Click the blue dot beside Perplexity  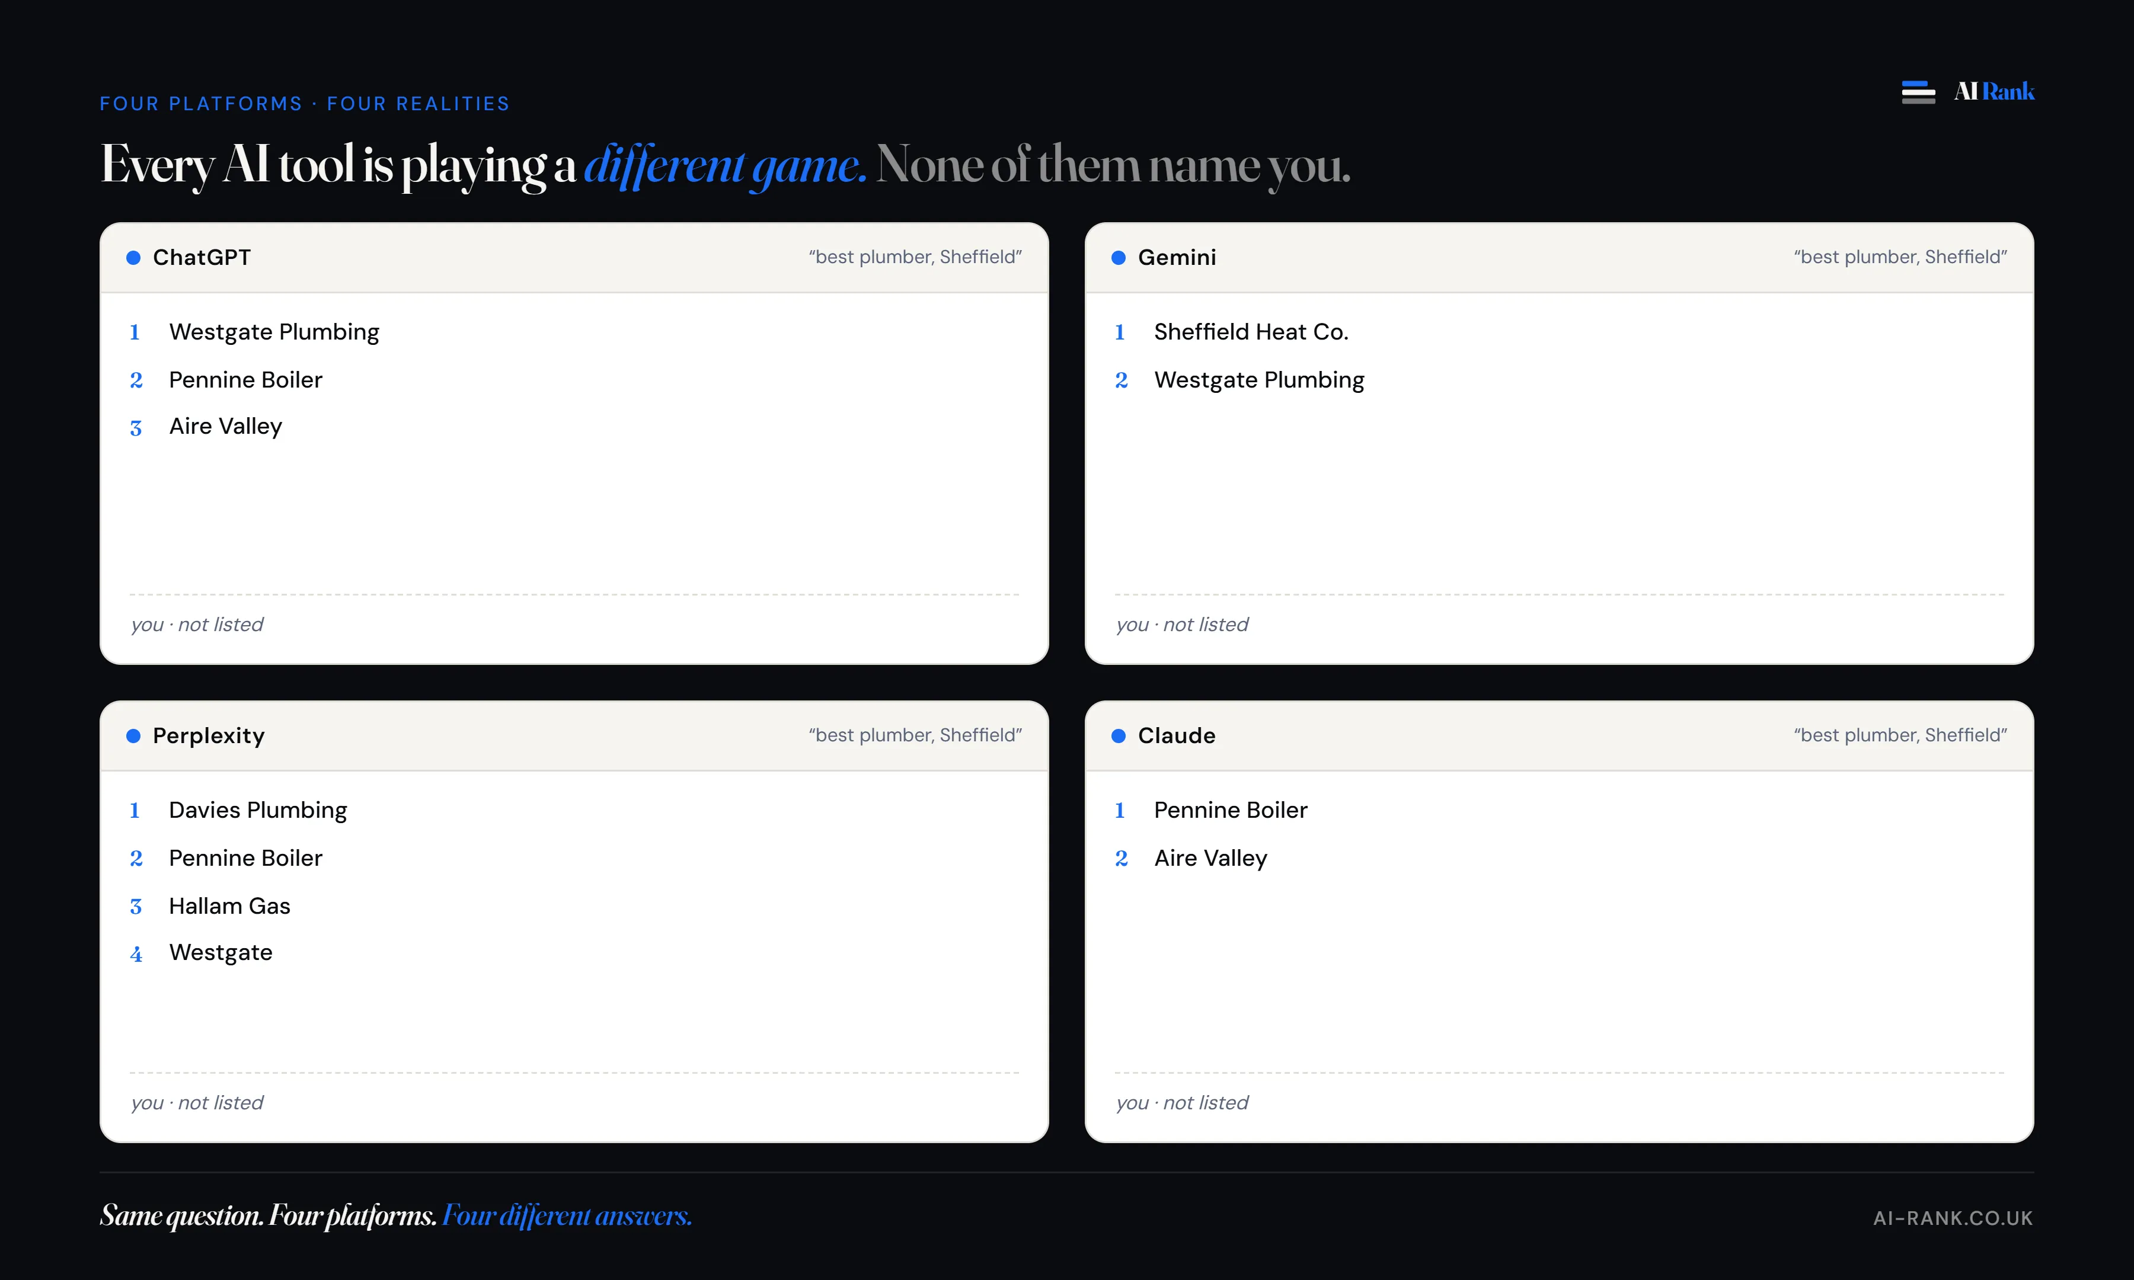(134, 736)
